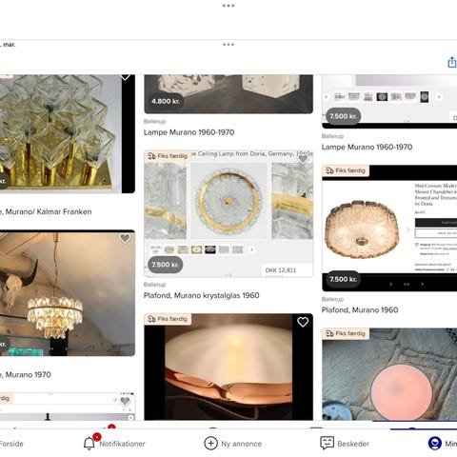Tap the Ny annonce plus icon
This screenshot has height=457, width=457.
point(210,443)
